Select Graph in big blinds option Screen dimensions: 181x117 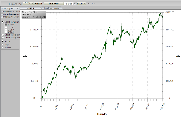pyautogui.click(x=3, y=35)
